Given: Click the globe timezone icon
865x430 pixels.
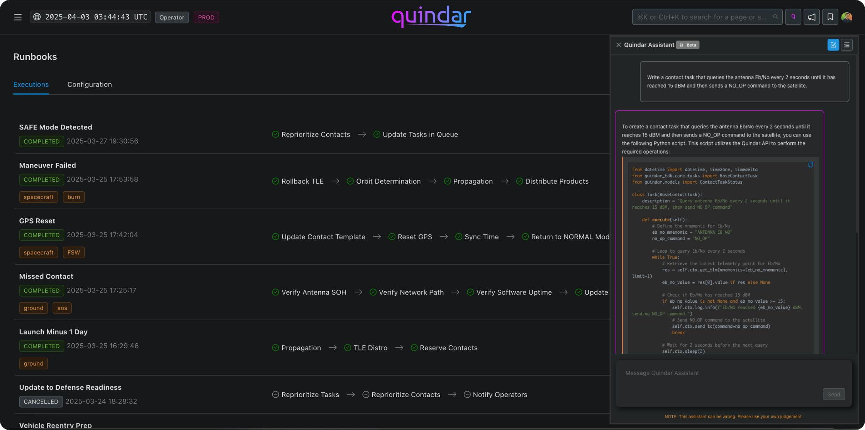Looking at the screenshot, I should 37,17.
